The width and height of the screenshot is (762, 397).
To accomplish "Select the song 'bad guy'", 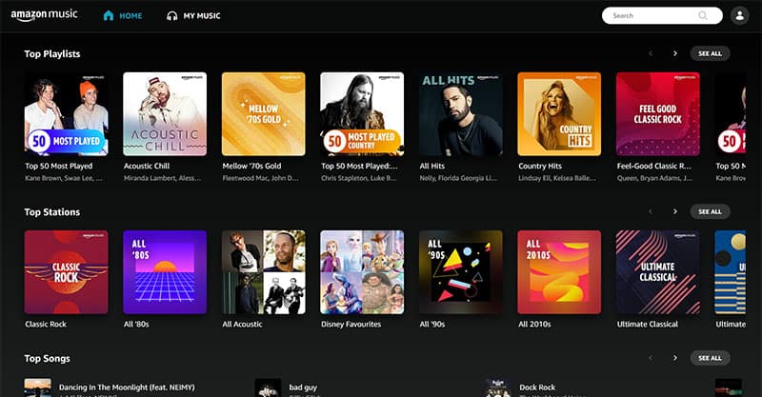I will coord(303,387).
